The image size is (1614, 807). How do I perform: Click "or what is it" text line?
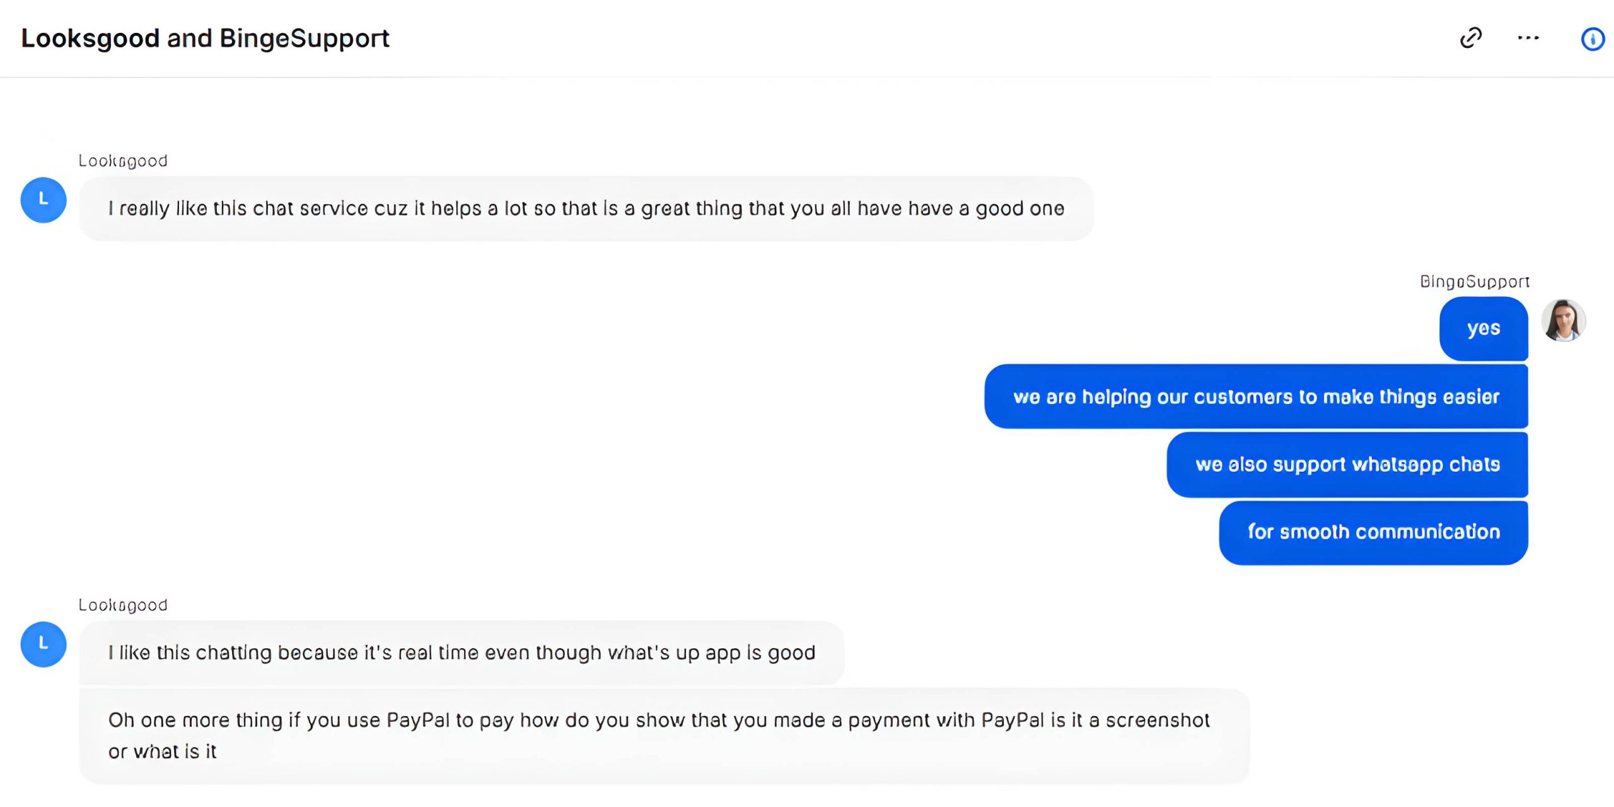click(162, 752)
